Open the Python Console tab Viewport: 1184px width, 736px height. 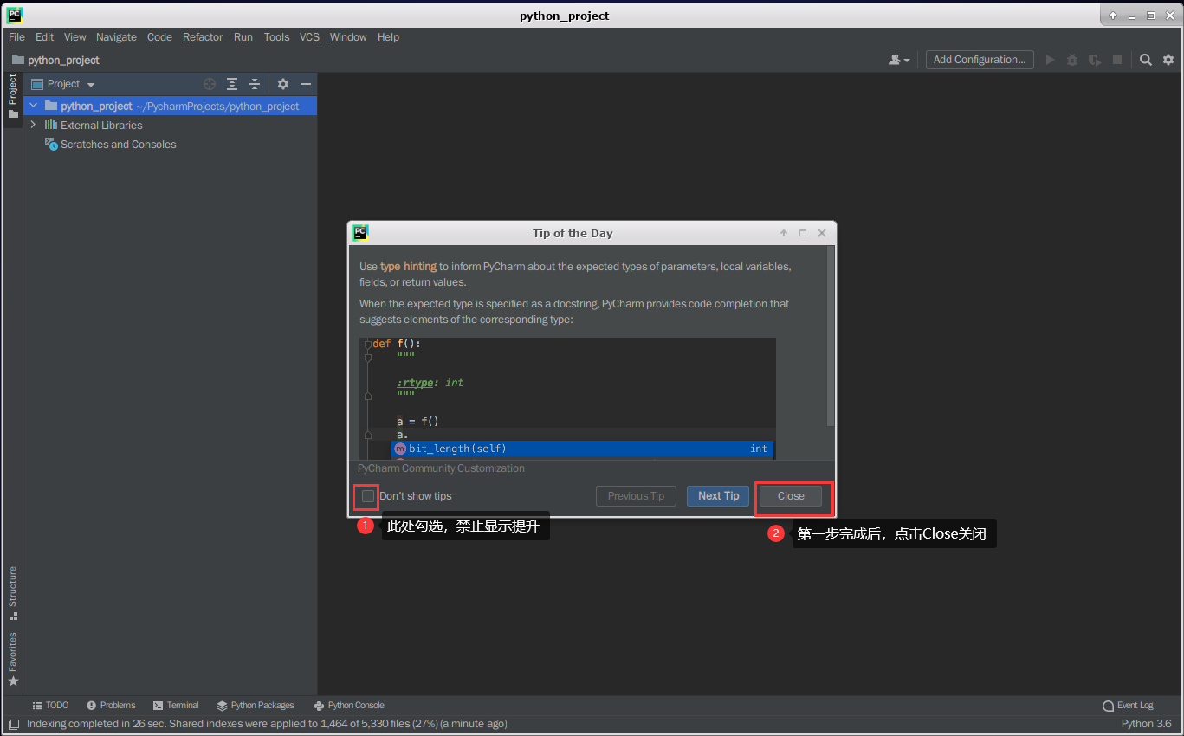[349, 706]
